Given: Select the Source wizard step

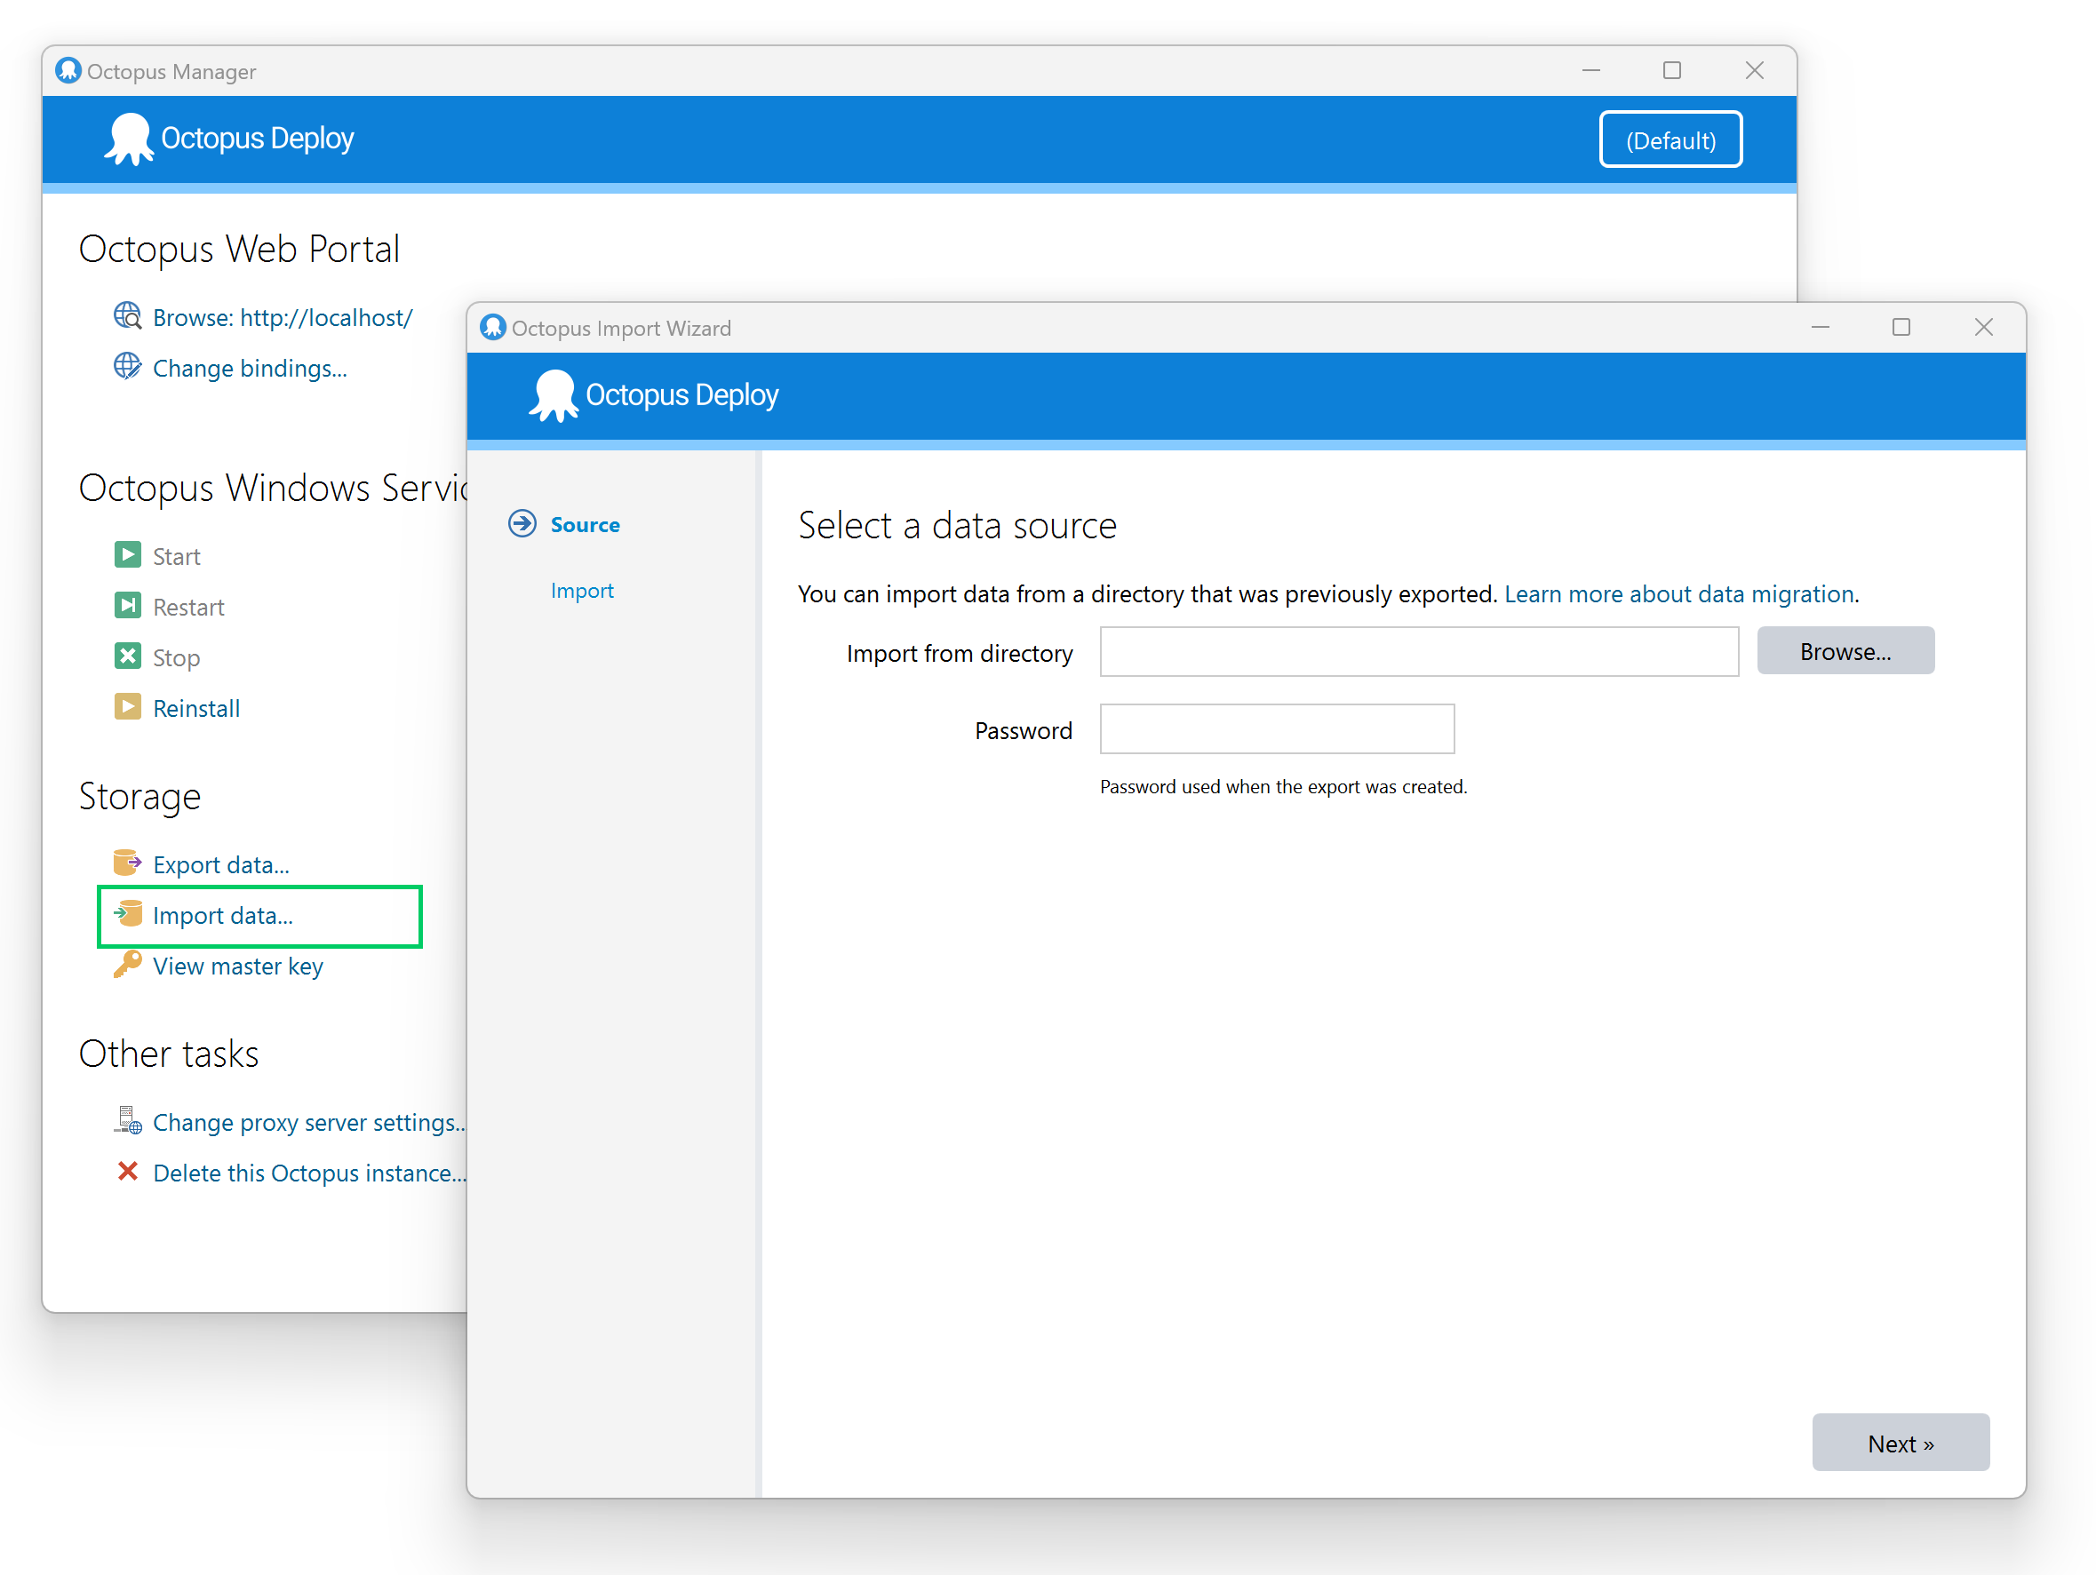Looking at the screenshot, I should coord(585,525).
